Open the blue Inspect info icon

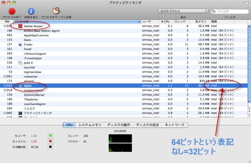pos(31,11)
